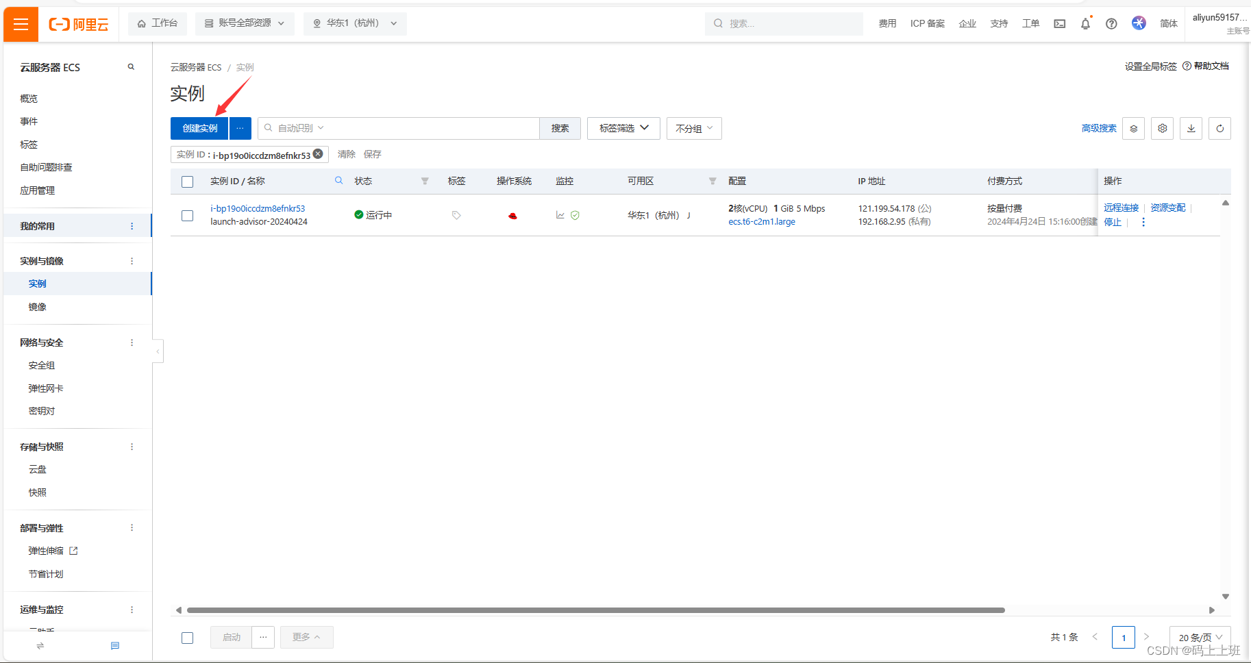Viewport: 1251px width, 663px height.
Task: Open 自动识别 search type dropdown
Action: [301, 128]
